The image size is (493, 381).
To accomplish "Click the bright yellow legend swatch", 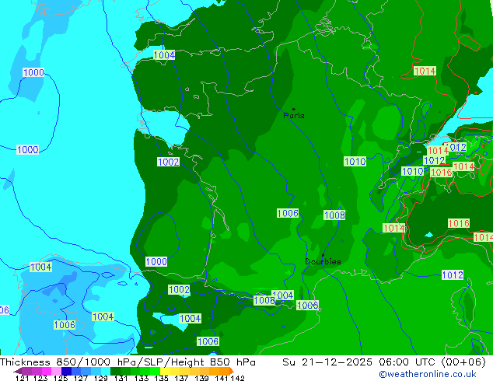I will 165,371.
